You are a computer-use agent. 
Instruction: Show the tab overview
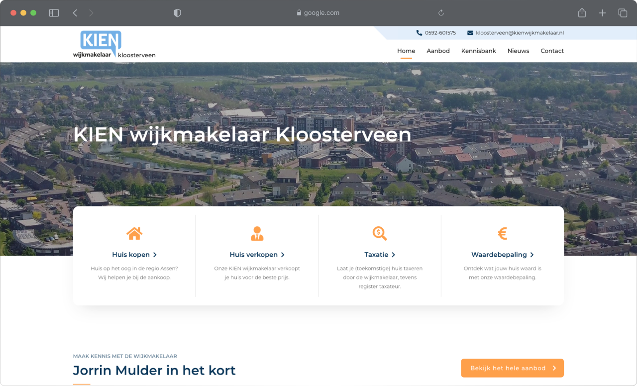tap(623, 13)
